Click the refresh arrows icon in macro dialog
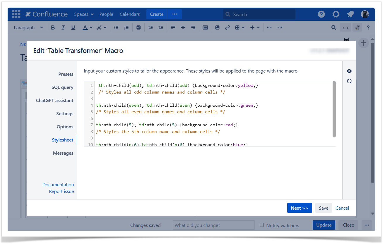This screenshot has width=385, height=245. [349, 81]
